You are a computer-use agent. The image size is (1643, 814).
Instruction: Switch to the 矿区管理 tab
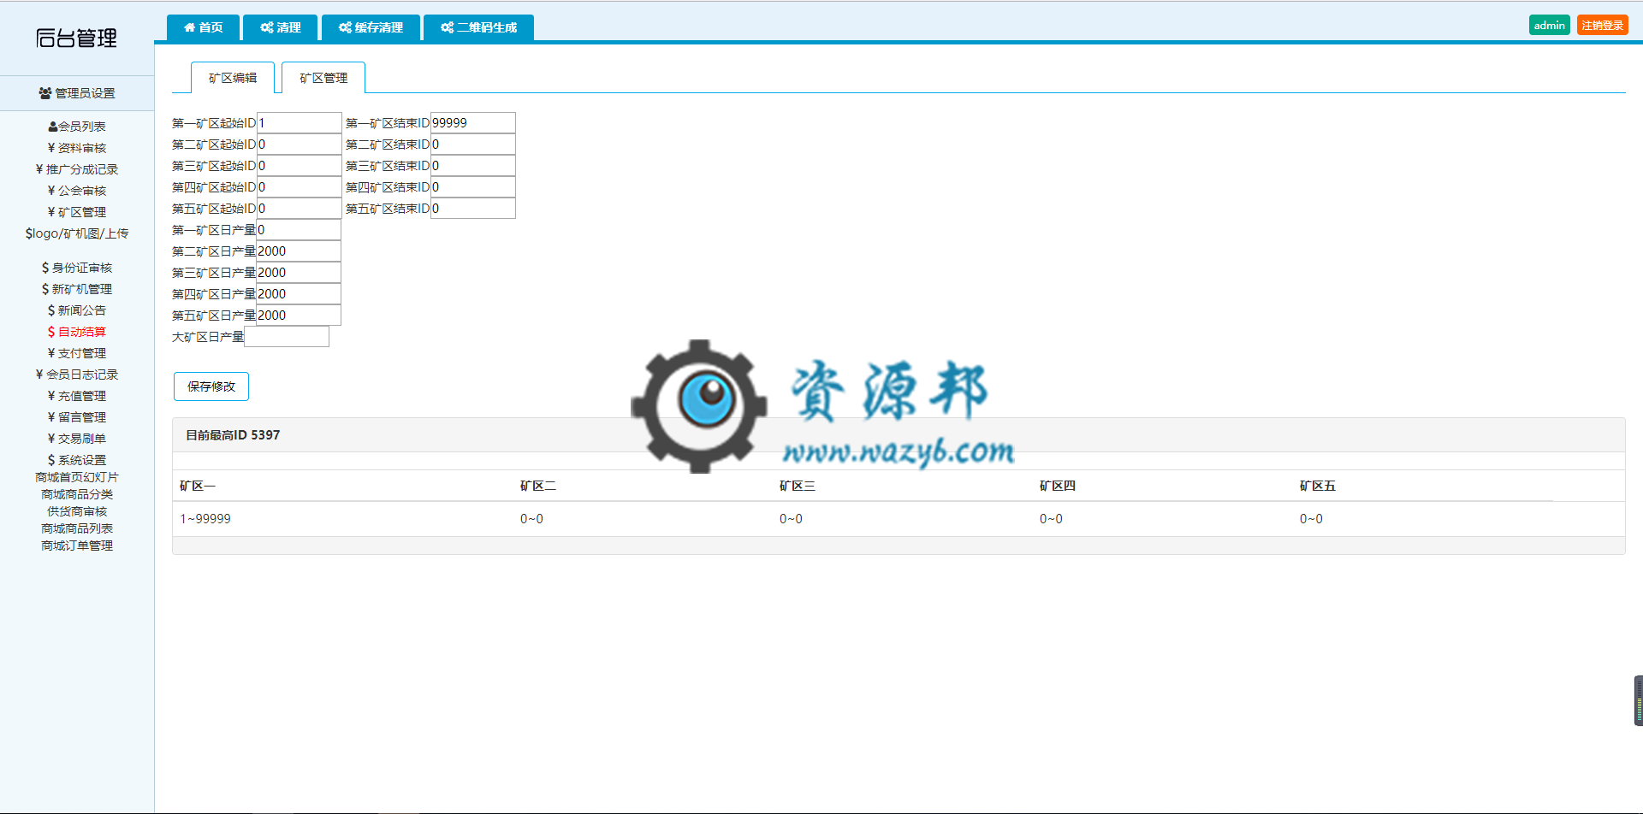click(x=323, y=78)
